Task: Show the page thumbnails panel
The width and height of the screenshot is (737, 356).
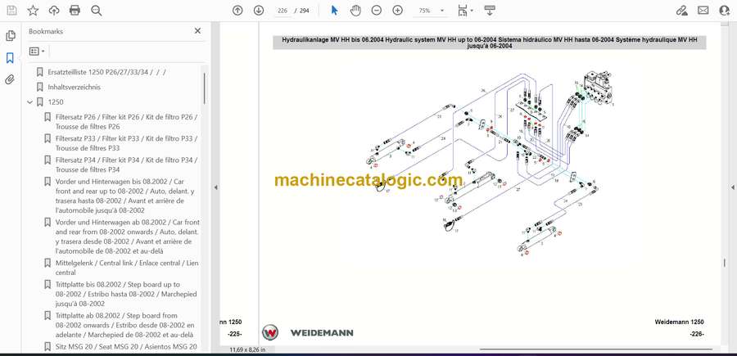Action: (10, 36)
